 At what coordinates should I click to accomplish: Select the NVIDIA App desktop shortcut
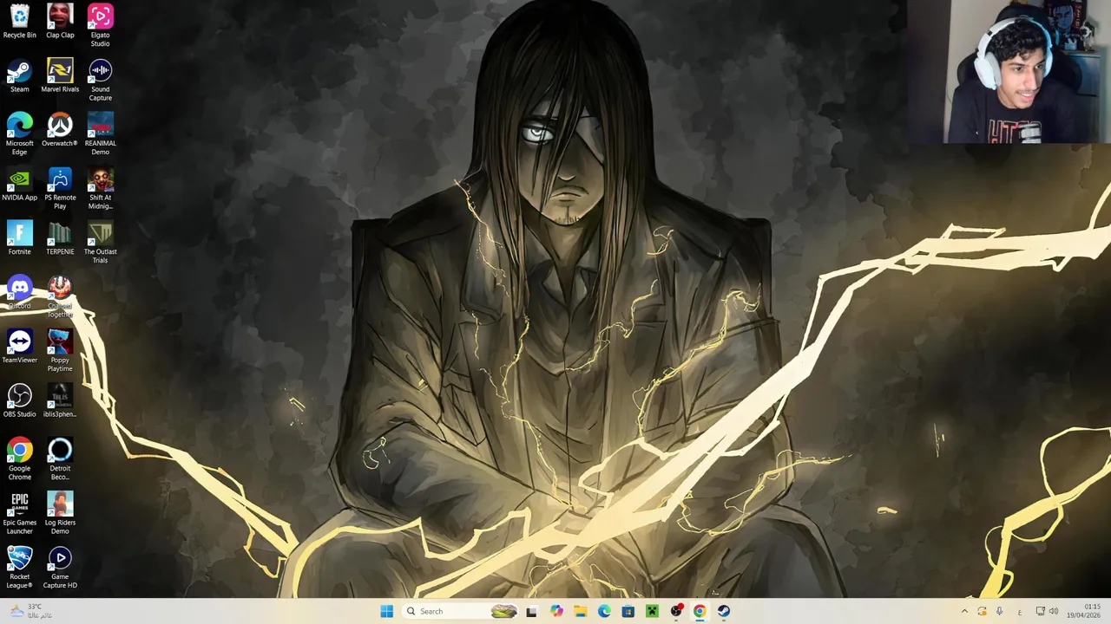[x=19, y=185]
